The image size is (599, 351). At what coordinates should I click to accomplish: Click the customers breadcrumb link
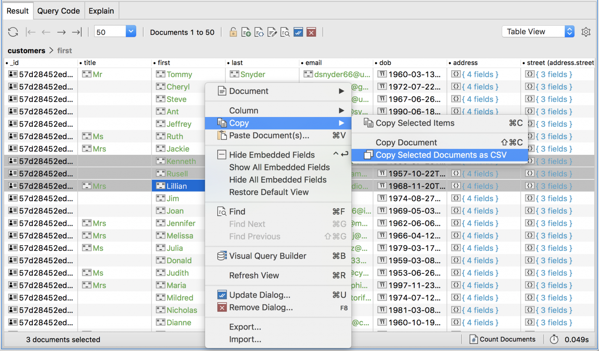tap(26, 50)
